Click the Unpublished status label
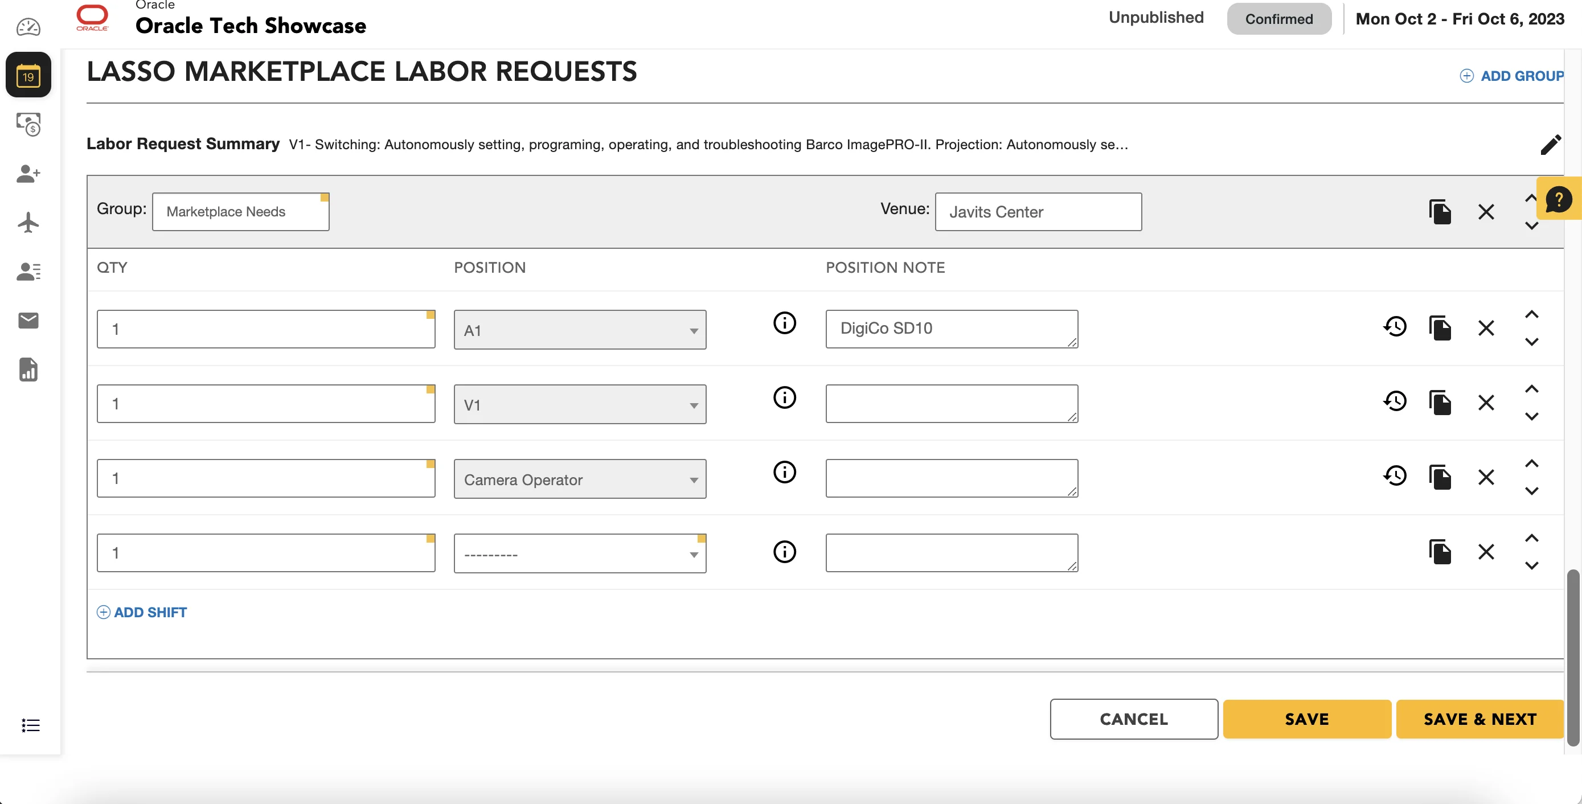 [1156, 18]
